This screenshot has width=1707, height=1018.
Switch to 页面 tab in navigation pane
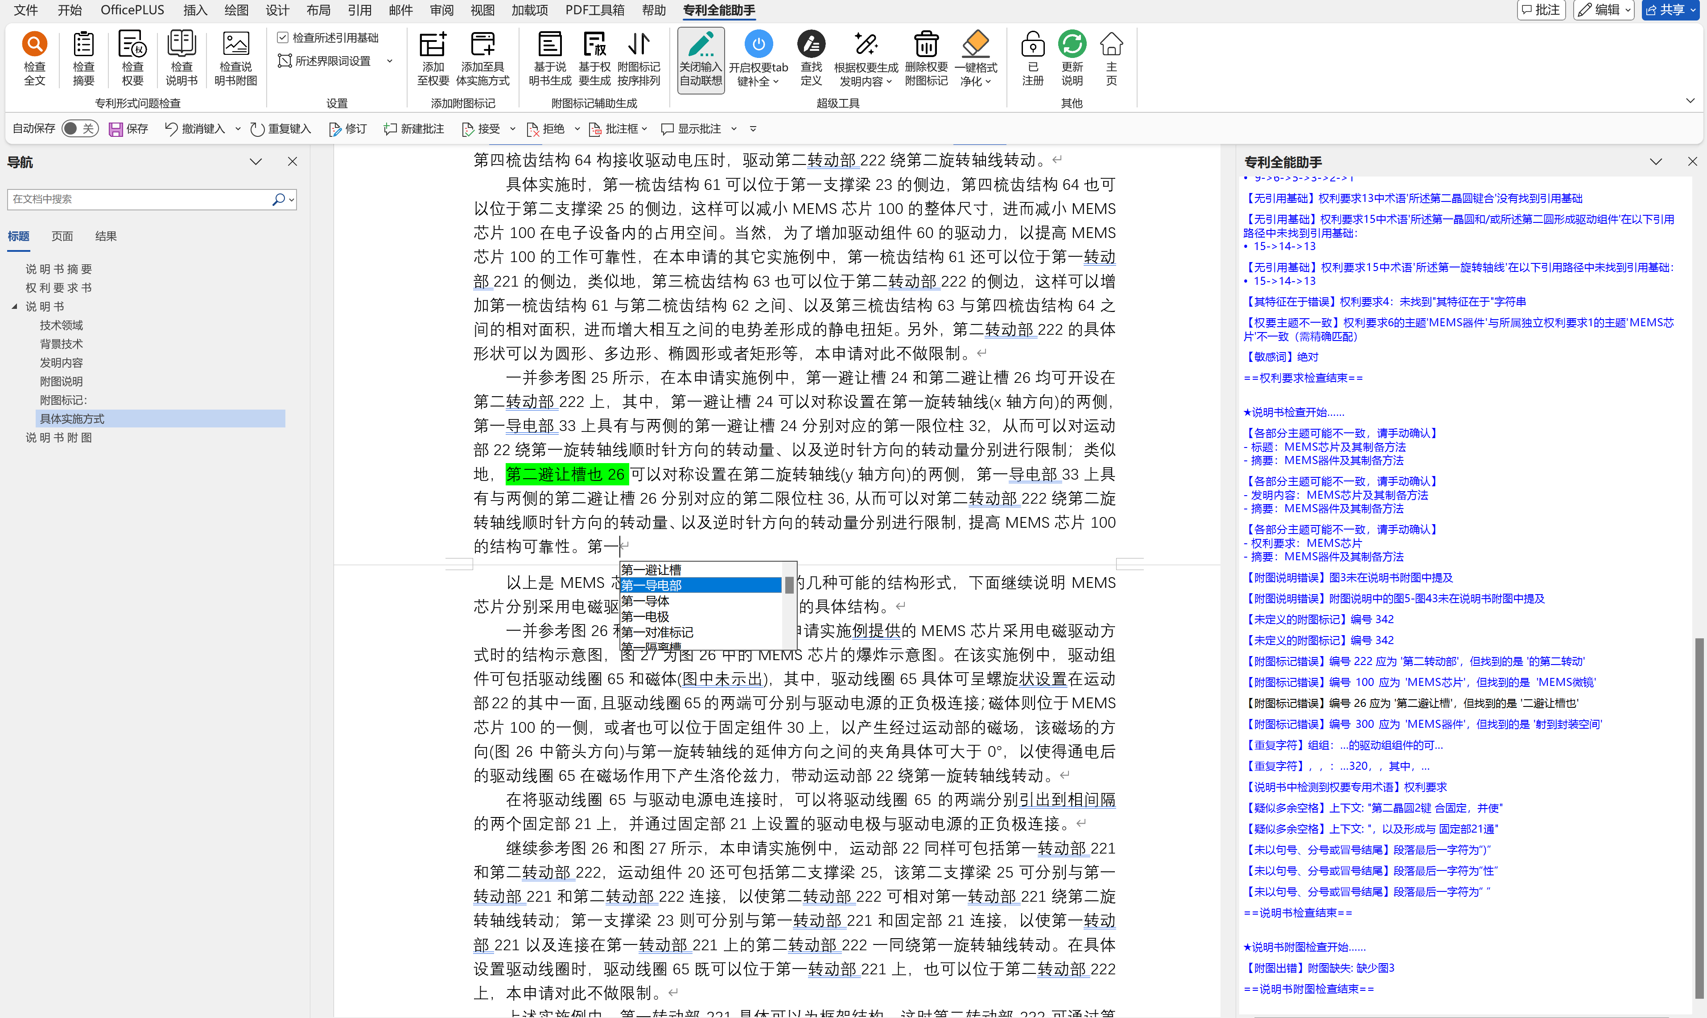[x=62, y=236]
